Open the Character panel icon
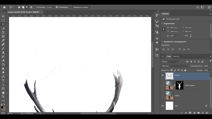This screenshot has width=212, height=119. coord(157,38)
